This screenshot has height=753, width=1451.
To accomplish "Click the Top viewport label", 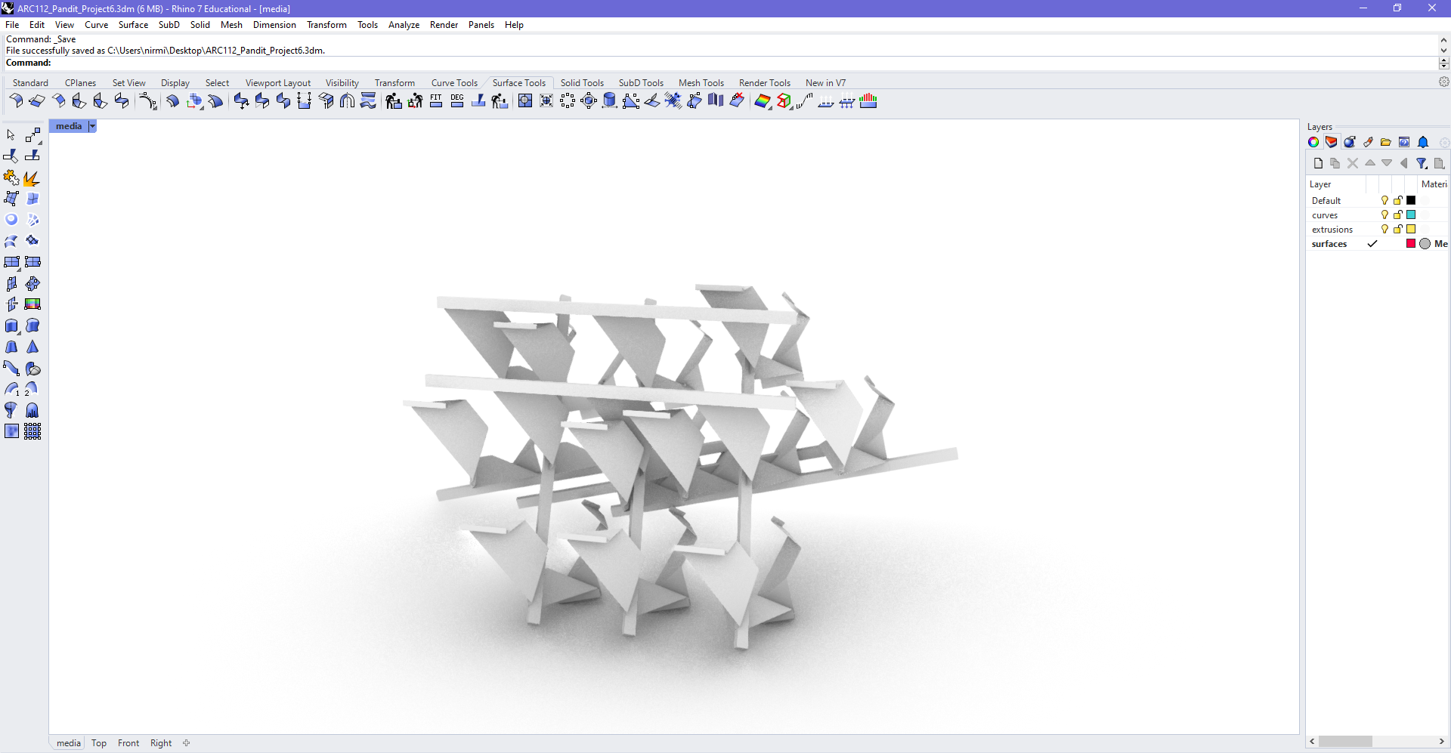I will (98, 743).
